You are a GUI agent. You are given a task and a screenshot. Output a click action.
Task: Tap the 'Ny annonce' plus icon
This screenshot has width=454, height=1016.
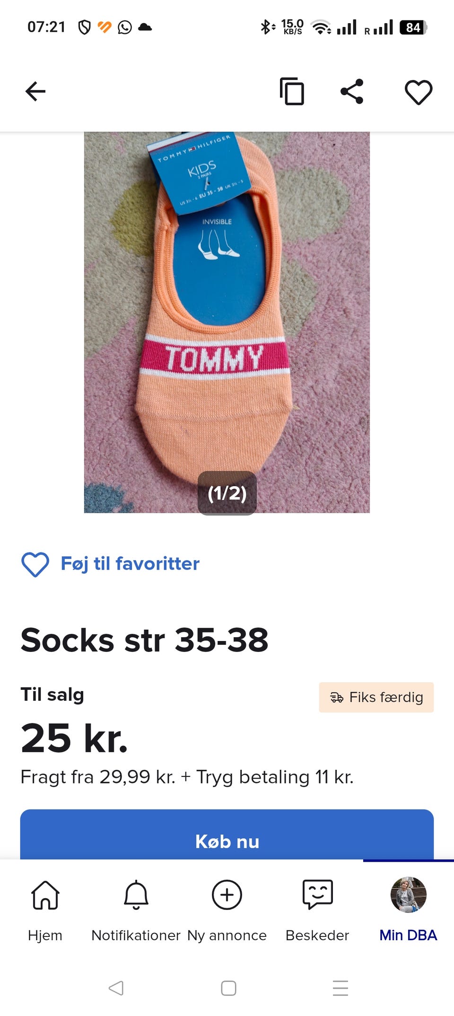[227, 895]
